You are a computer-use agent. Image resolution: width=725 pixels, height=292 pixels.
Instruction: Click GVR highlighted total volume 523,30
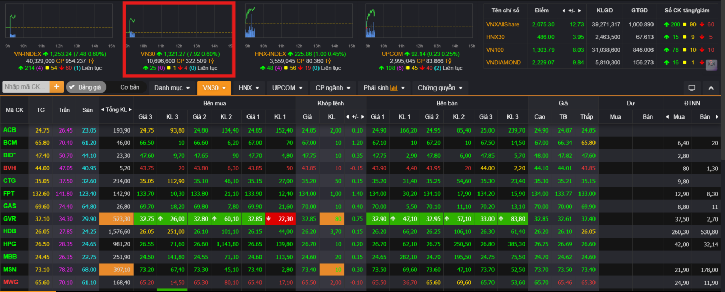pos(117,218)
